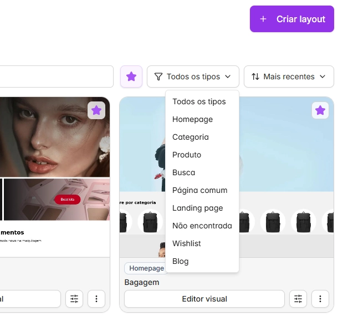Open the Todos os tipos filter dropdown
This screenshot has width=343, height=316.
point(193,77)
